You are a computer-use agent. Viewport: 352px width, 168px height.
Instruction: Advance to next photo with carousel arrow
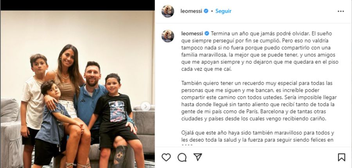[145, 106]
